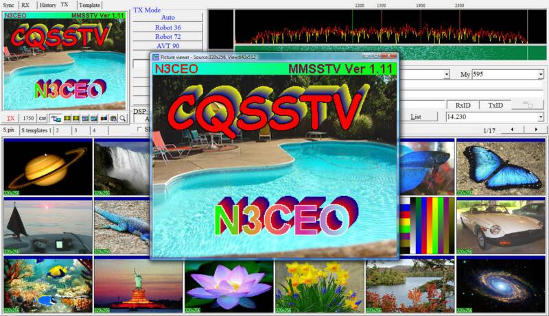Click the camera capture icon
The height and width of the screenshot is (316, 549).
(113, 119)
